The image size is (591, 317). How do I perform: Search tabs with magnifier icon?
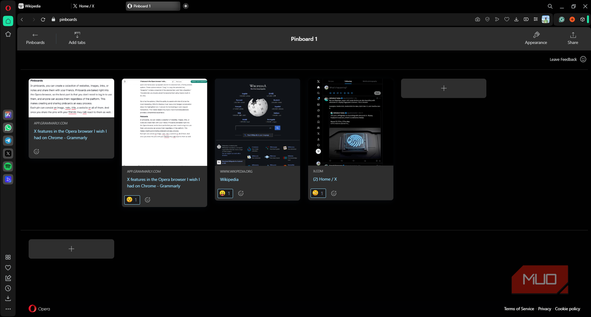pos(550,6)
